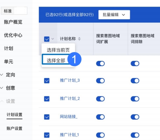Image resolution: width=160 pixels, height=140 pixels.
Task: Click the blue number 1 step badge
Action: [74, 59]
